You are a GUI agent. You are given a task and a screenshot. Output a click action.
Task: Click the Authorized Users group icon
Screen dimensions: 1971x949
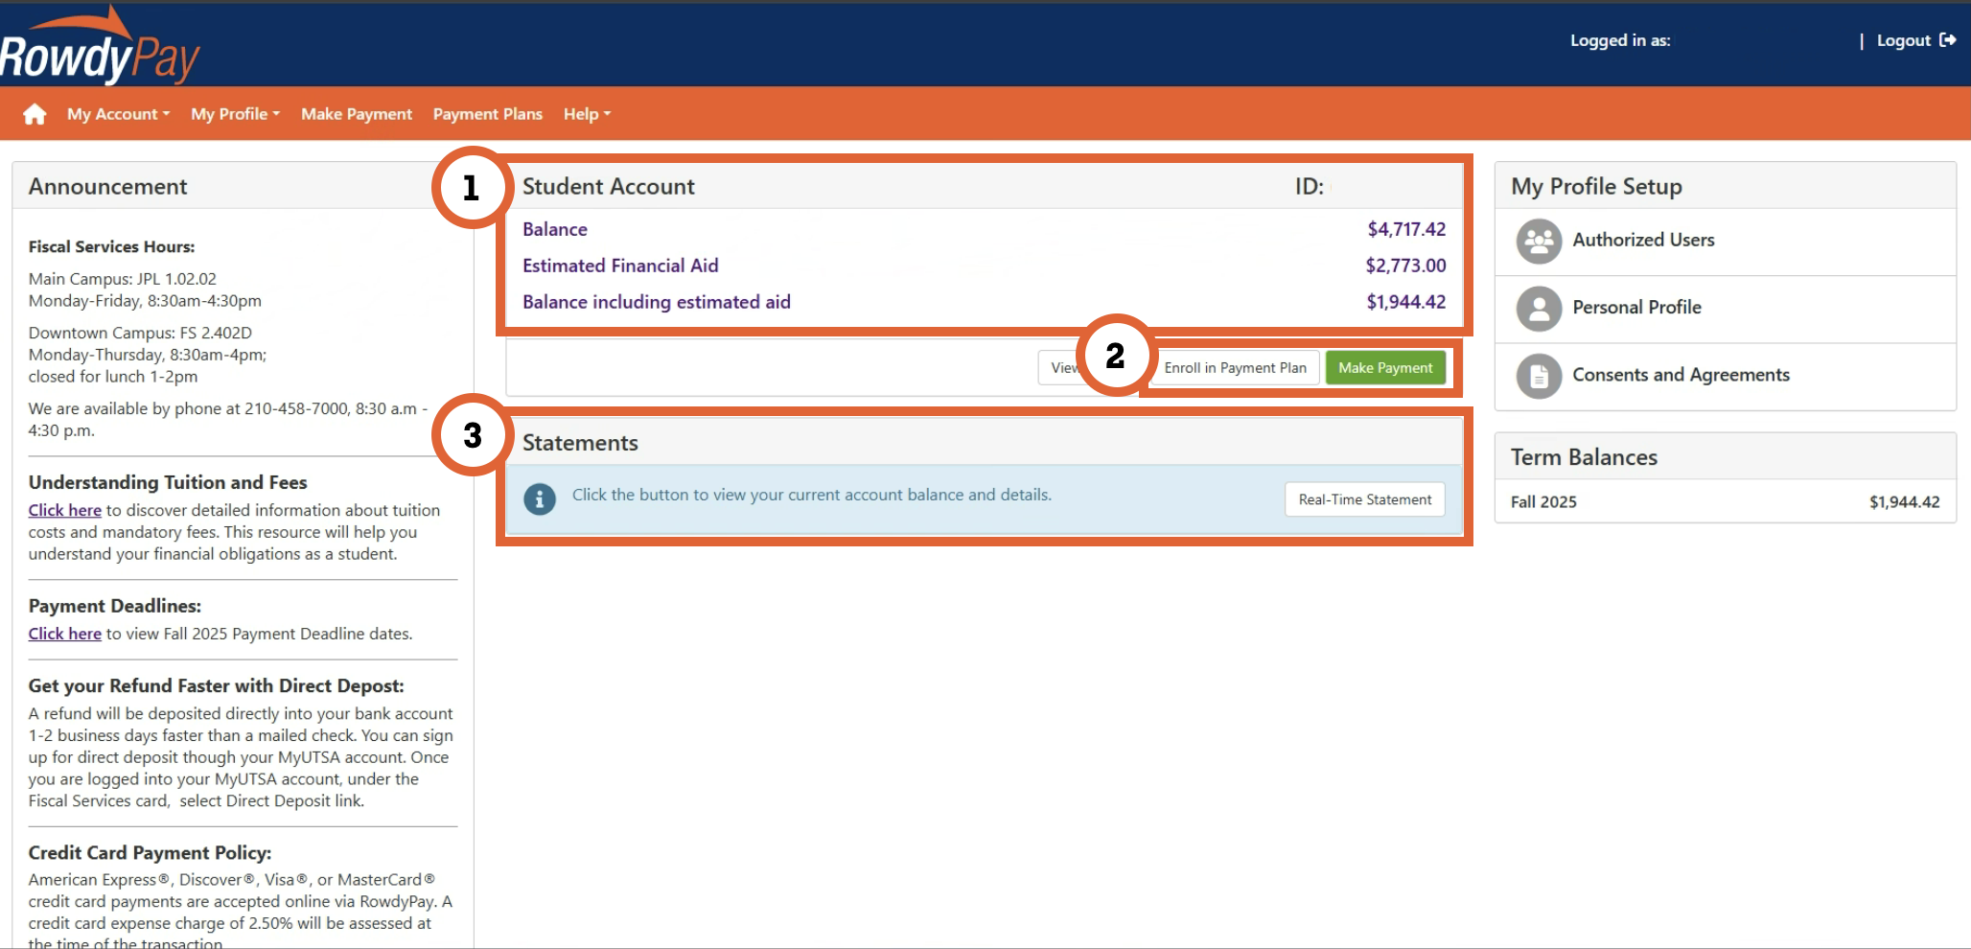pyautogui.click(x=1539, y=242)
